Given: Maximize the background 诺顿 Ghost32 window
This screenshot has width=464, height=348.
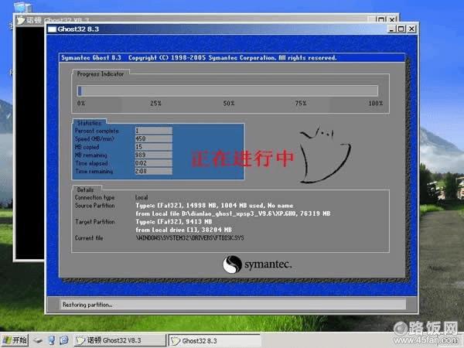Looking at the screenshot, I should pyautogui.click(x=381, y=19).
